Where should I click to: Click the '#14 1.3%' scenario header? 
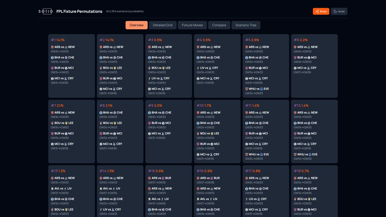[107, 171]
